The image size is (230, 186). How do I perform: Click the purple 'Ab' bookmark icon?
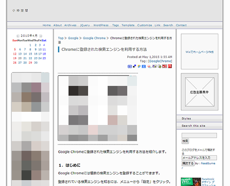pyautogui.click(x=155, y=66)
